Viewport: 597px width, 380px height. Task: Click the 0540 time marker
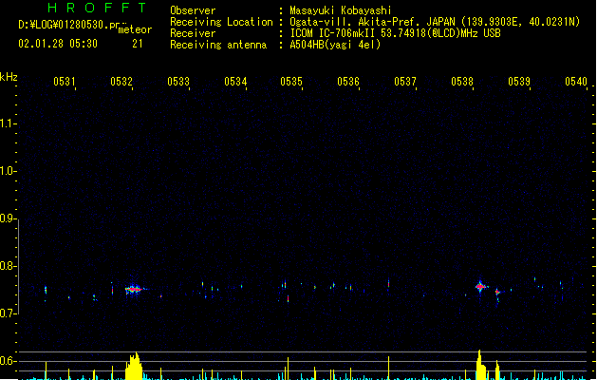click(576, 82)
